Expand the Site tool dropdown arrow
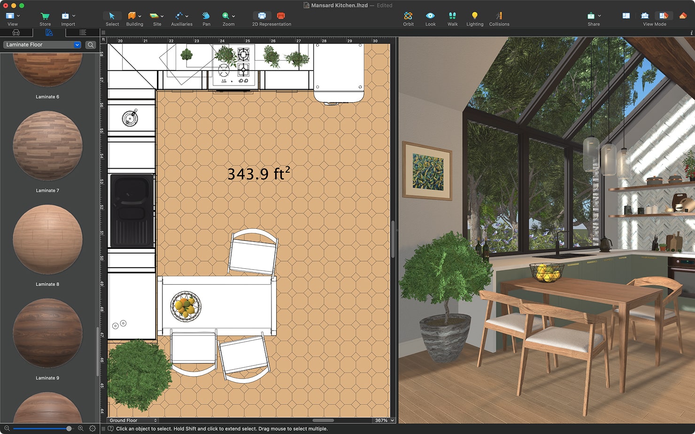 (162, 16)
